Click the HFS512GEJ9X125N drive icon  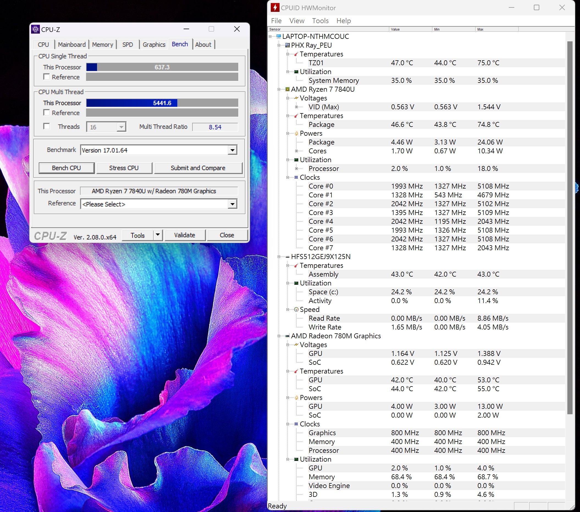[x=288, y=257]
